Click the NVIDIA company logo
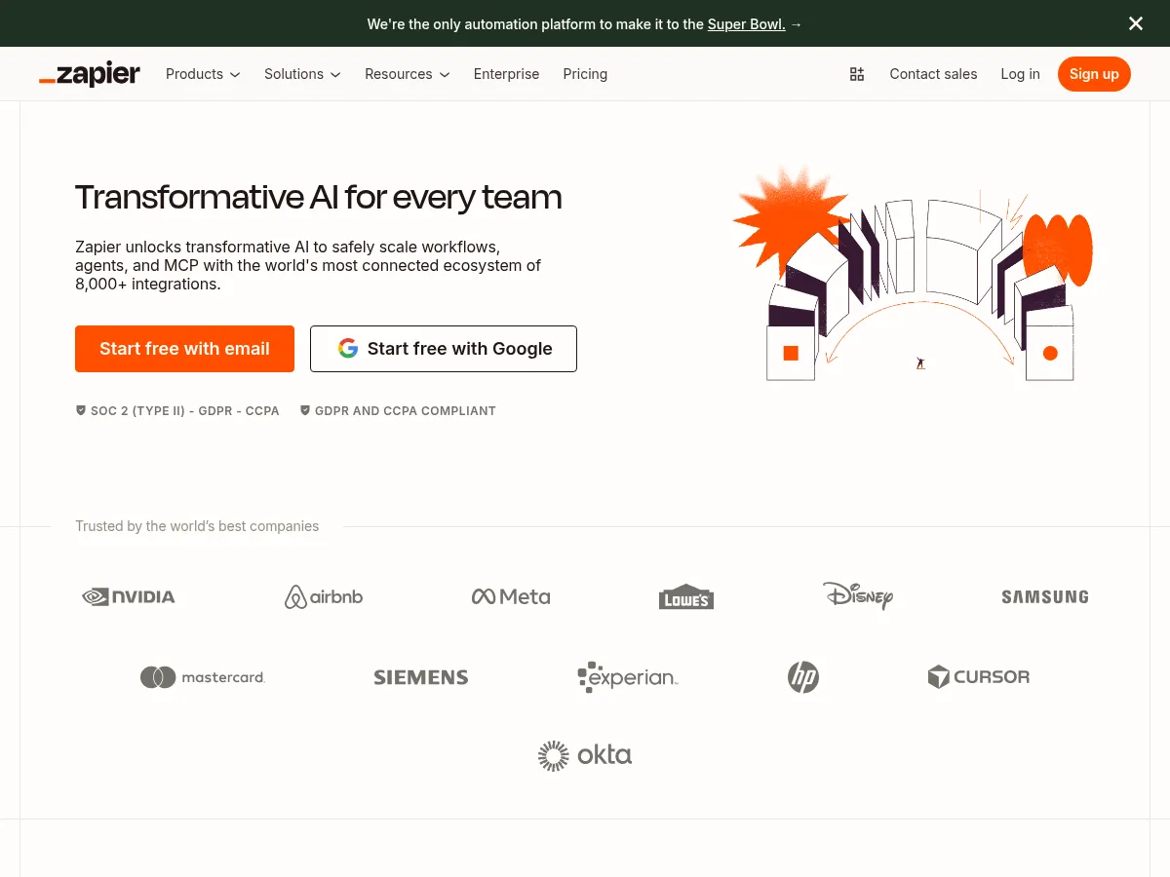The height and width of the screenshot is (877, 1170). pyautogui.click(x=129, y=596)
